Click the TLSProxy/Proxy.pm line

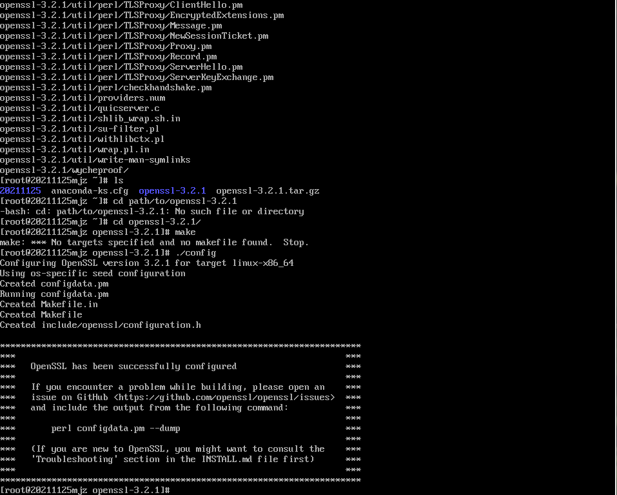[x=106, y=46]
